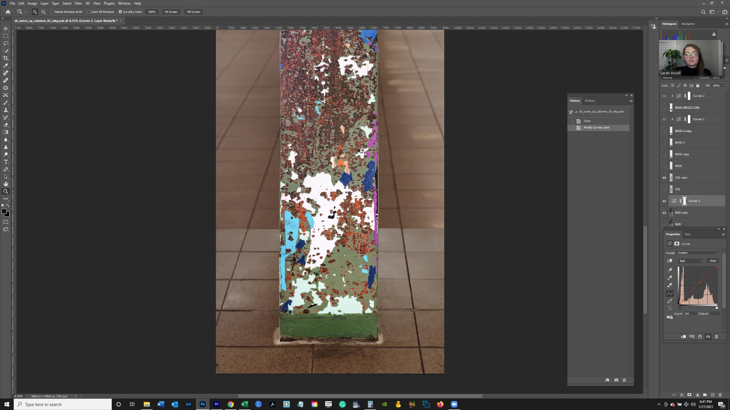Open the curves Preset dropdown
The image size is (730, 410).
pos(698,253)
